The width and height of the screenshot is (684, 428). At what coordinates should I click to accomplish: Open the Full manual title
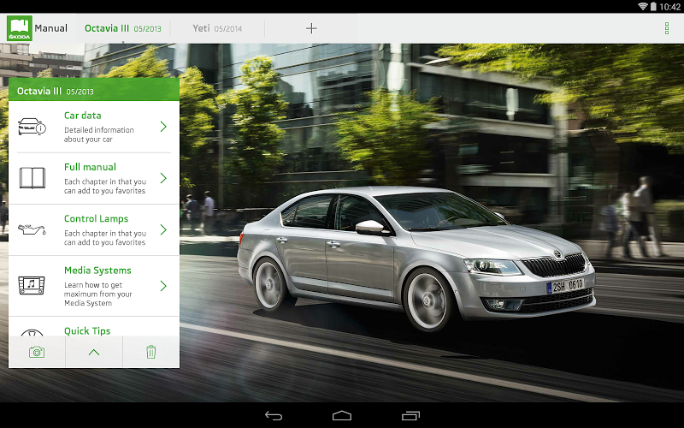tap(90, 167)
